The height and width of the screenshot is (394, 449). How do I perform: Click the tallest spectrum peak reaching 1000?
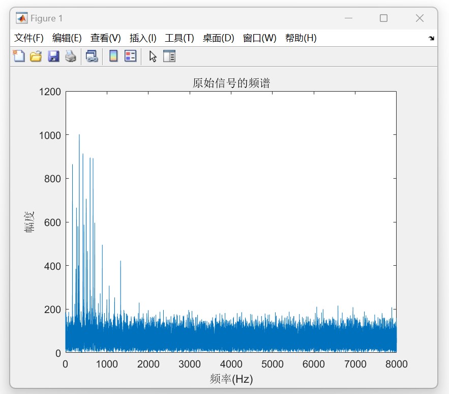79,135
